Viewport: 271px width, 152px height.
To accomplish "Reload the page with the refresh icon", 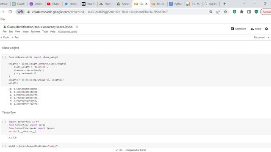I will tap(10, 12).
